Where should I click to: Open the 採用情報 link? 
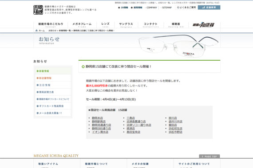137,8
